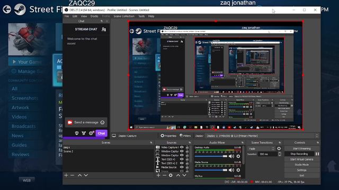Hide the second Window Capture source

click(x=182, y=155)
